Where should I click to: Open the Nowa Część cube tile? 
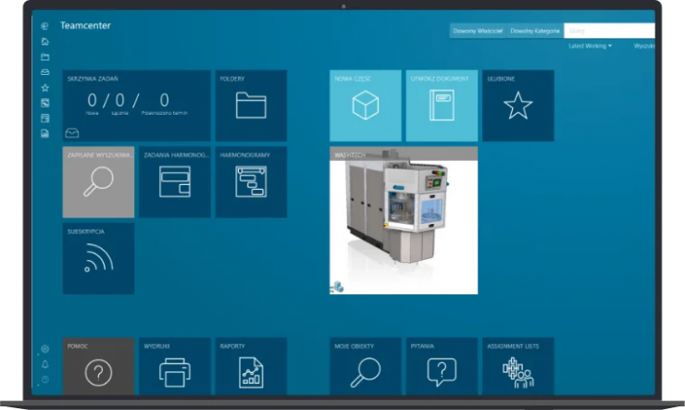pyautogui.click(x=366, y=106)
